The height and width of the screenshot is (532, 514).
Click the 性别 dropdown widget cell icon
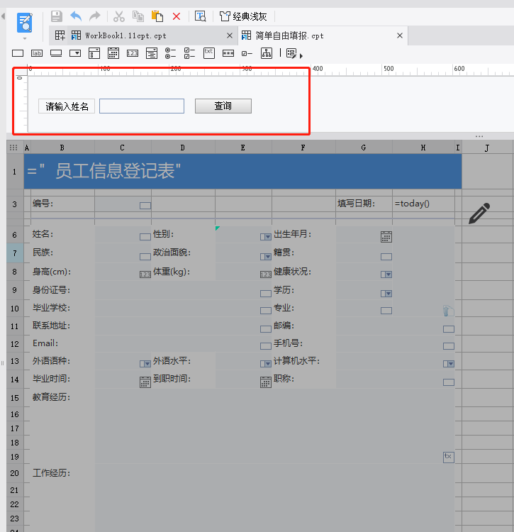(x=266, y=237)
